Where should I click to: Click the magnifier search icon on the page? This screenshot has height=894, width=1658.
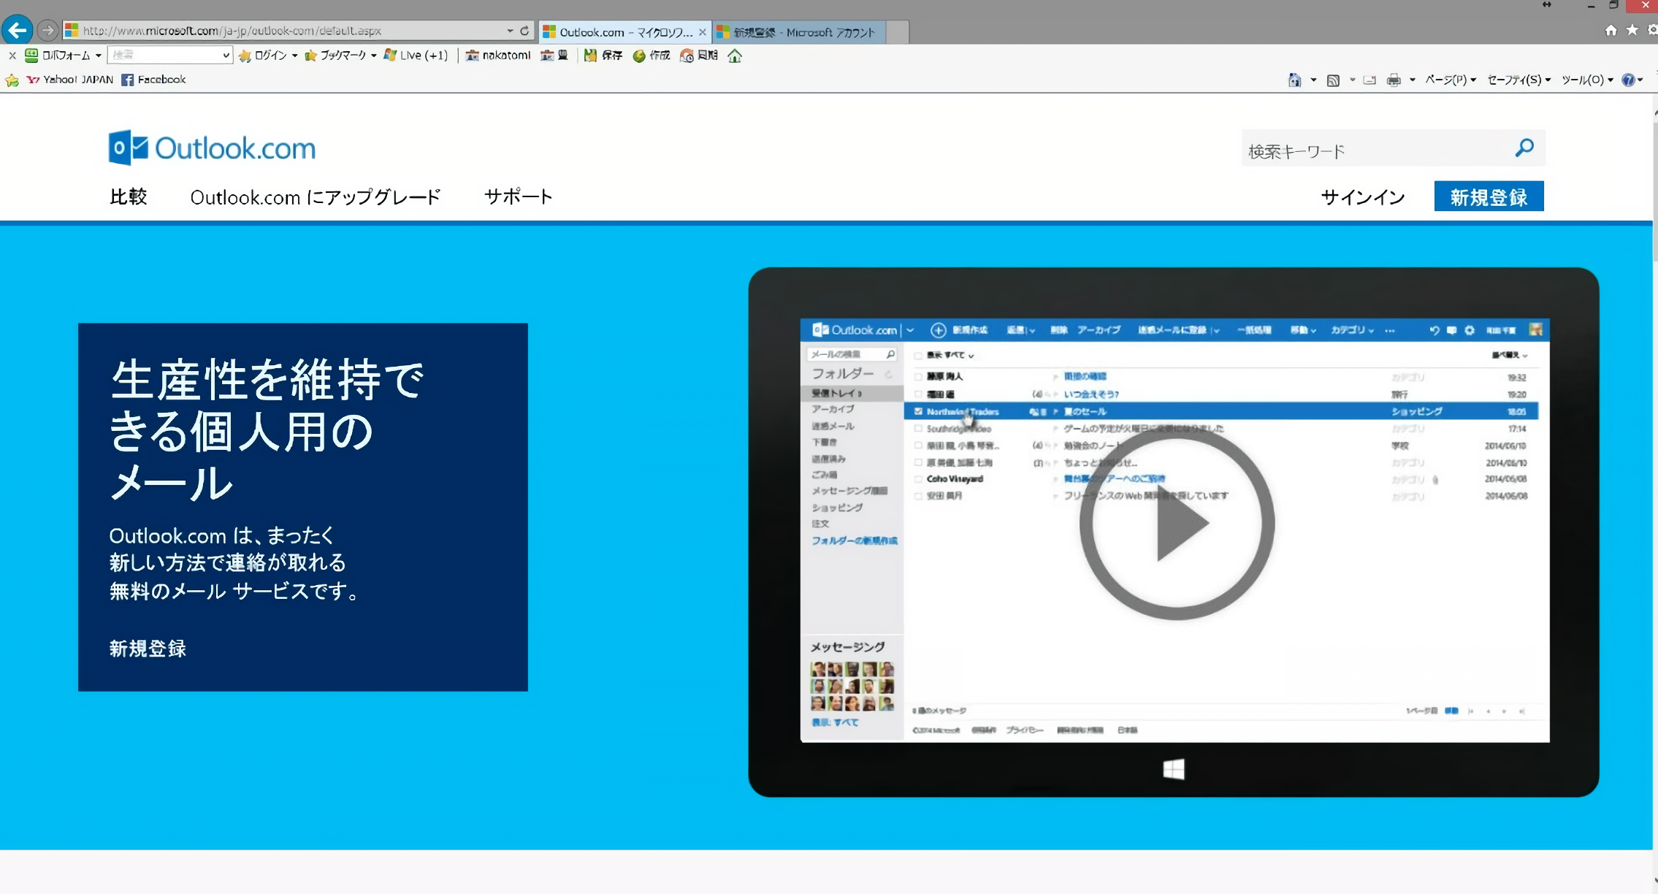(1524, 148)
